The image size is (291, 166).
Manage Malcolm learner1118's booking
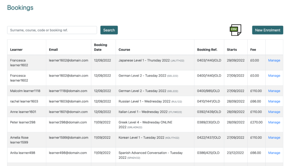click(274, 91)
